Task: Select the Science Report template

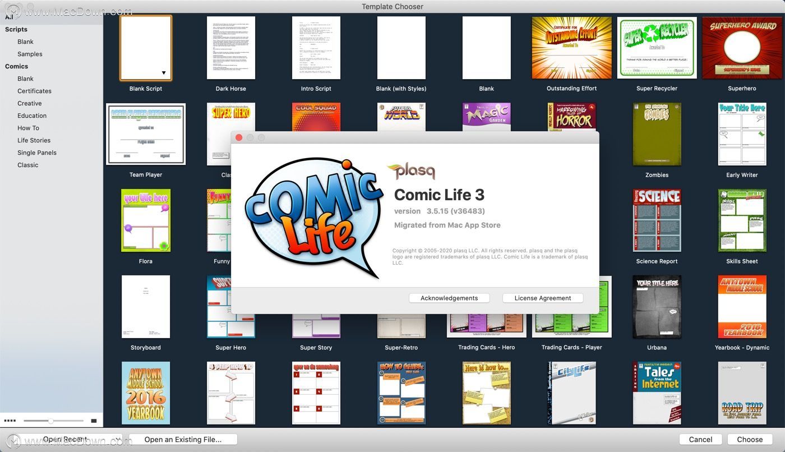Action: tap(657, 220)
